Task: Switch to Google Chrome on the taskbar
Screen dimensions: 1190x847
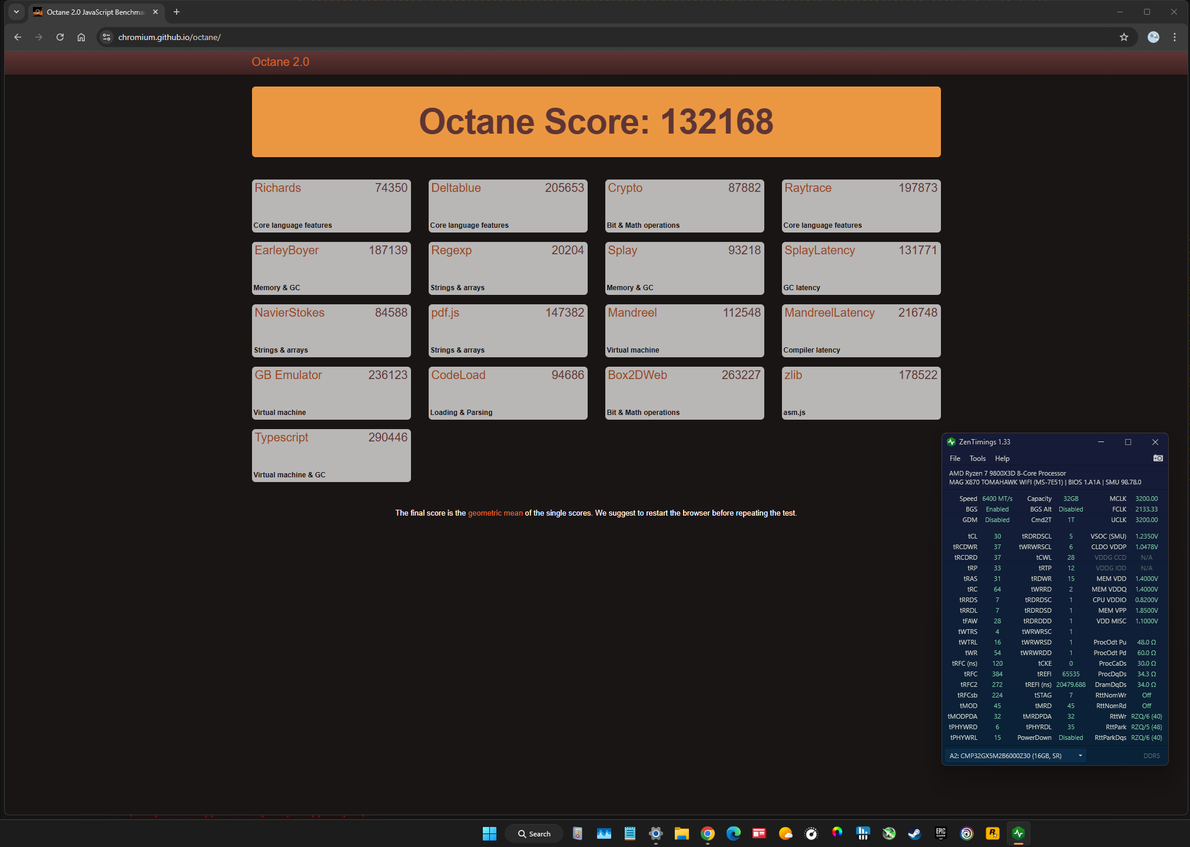Action: [x=707, y=833]
